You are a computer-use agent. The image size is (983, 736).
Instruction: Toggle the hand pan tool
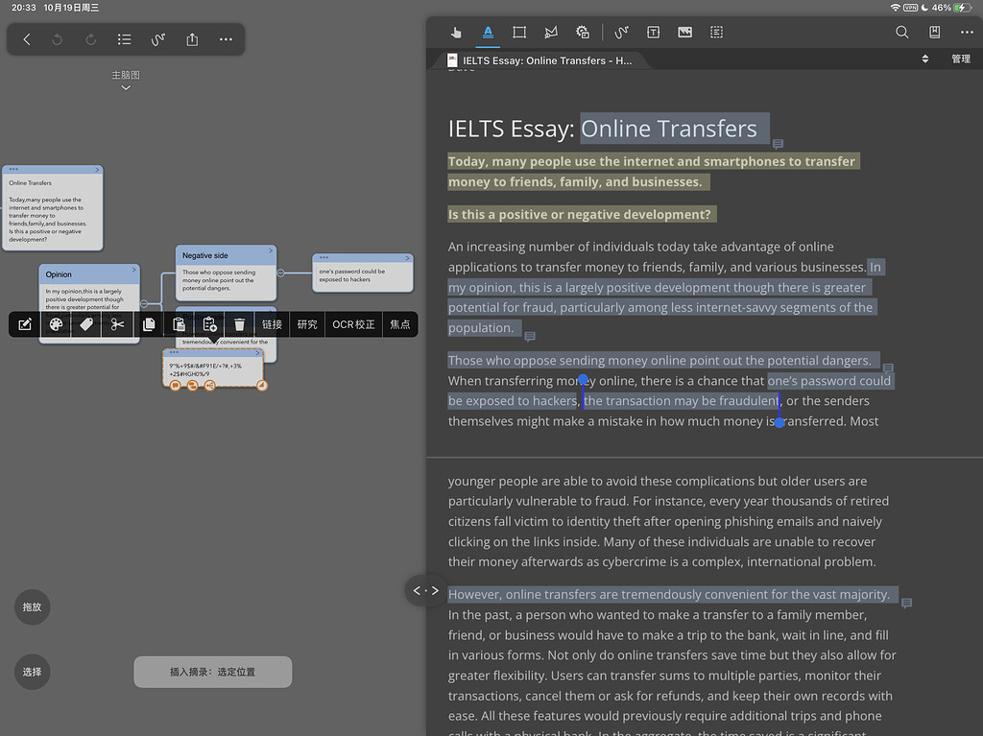coord(456,33)
